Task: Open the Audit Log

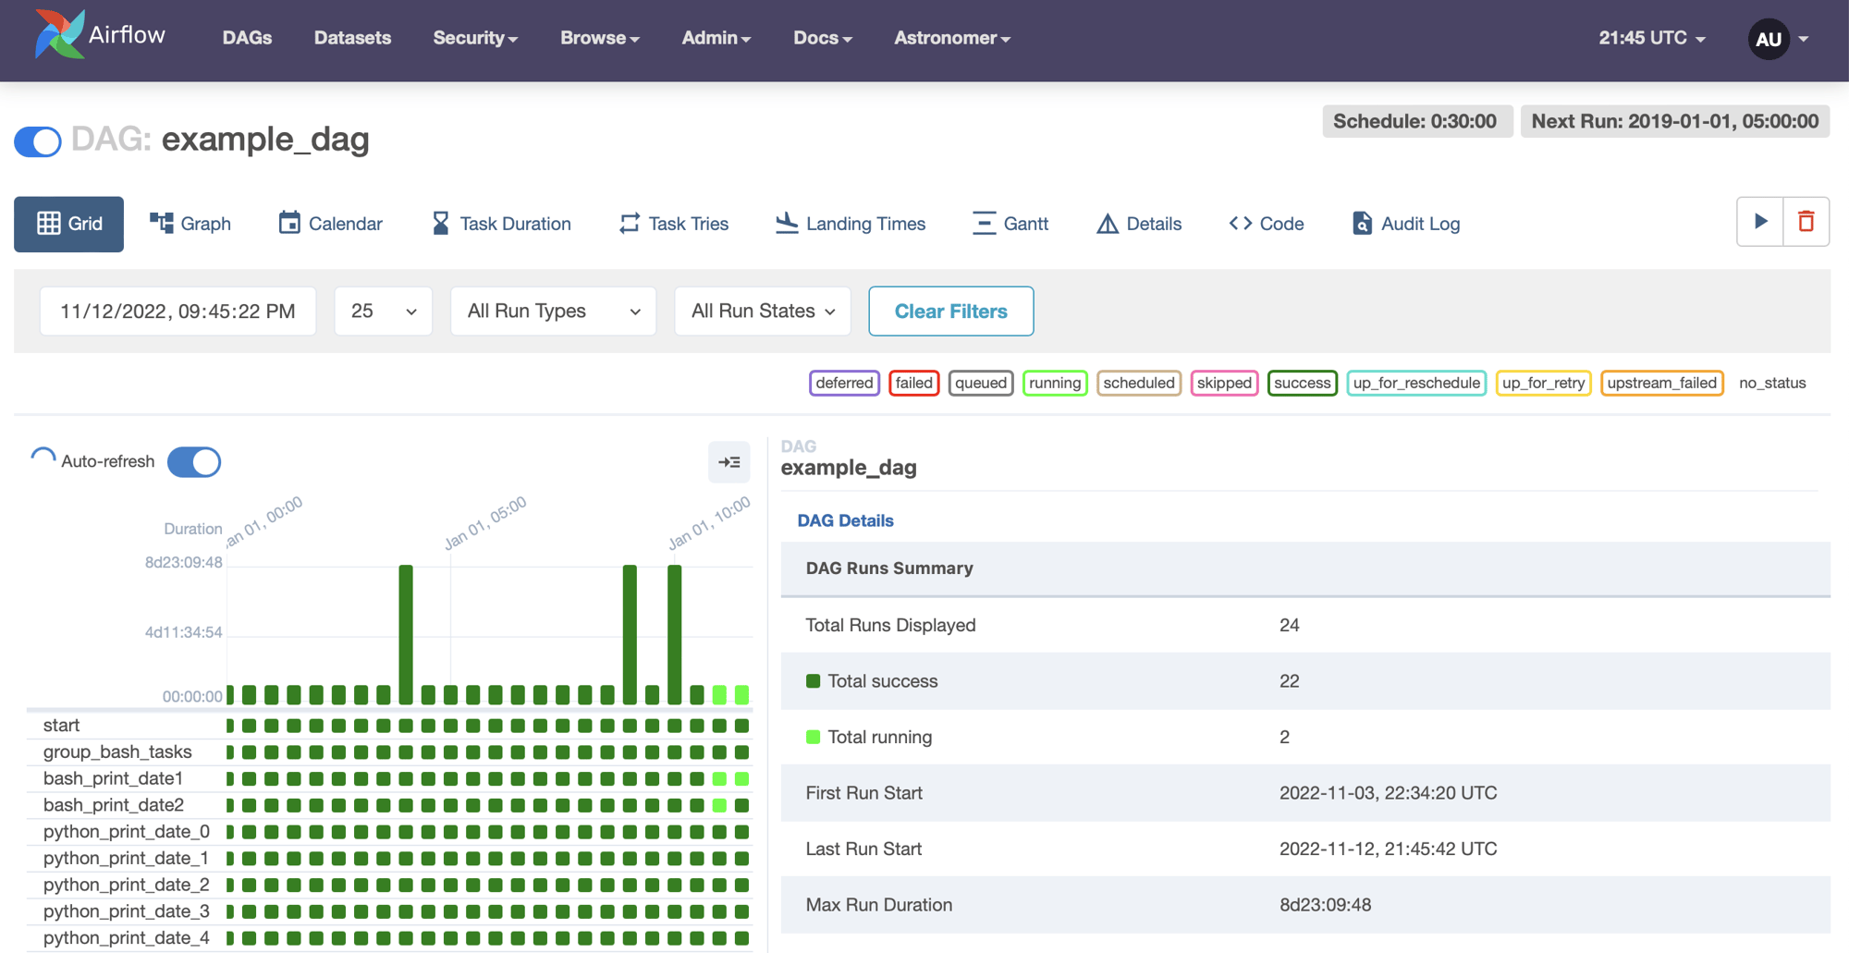Action: click(x=1404, y=223)
